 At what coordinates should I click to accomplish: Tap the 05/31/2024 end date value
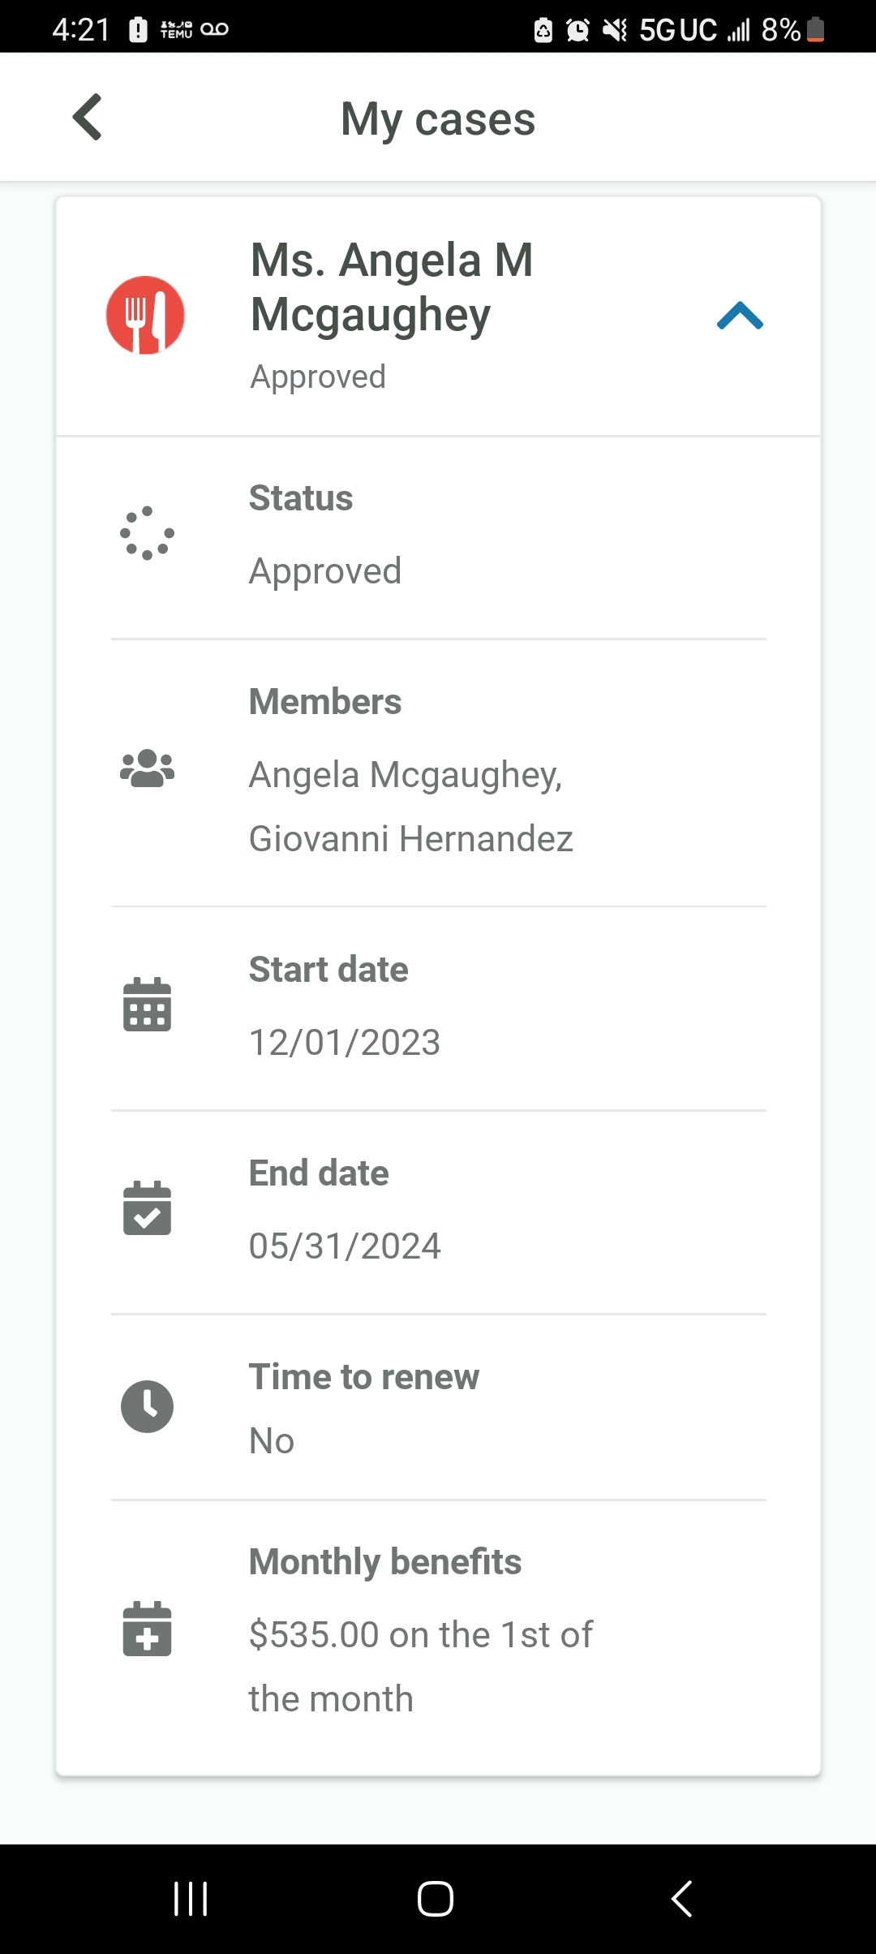pos(345,1246)
